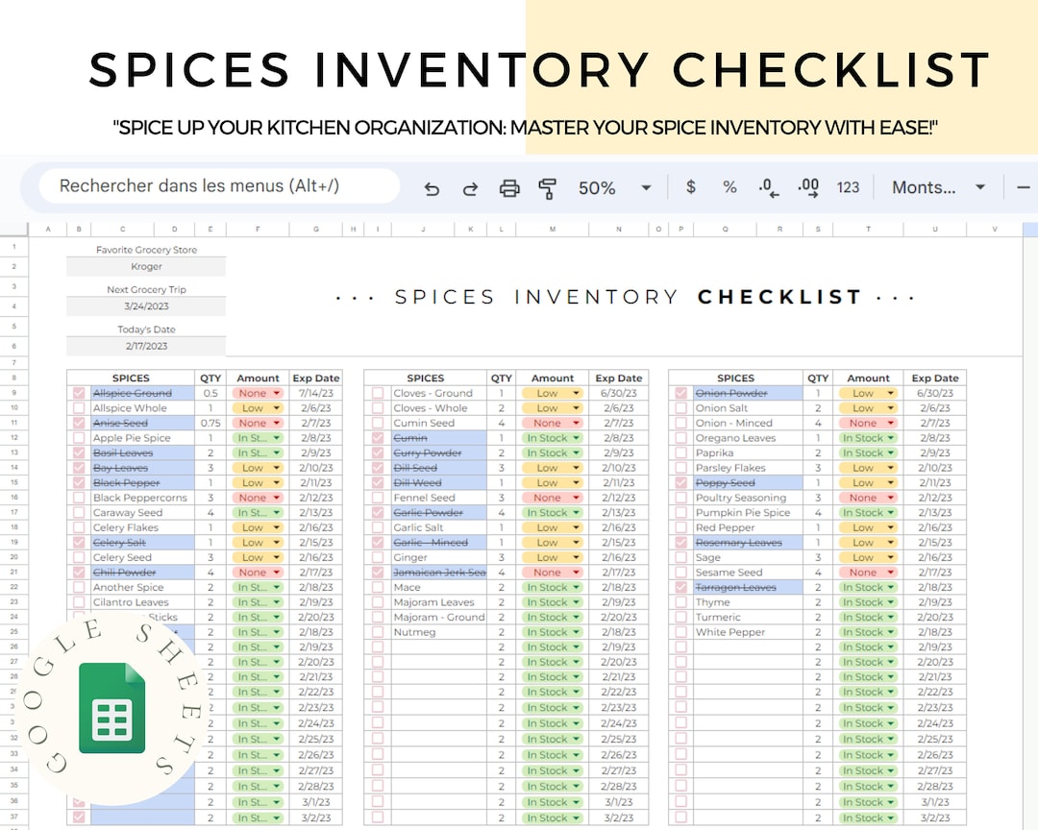Image resolution: width=1038 pixels, height=830 pixels.
Task: Click the Next Grocery Trip date 3/4/2023
Action: point(145,305)
